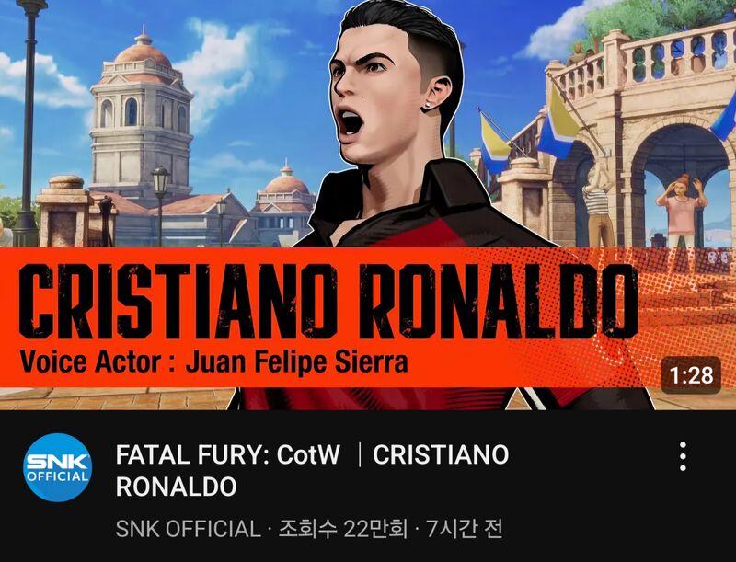This screenshot has width=736, height=562.
Task: Click the small domed building behind the character
Action: [284, 200]
